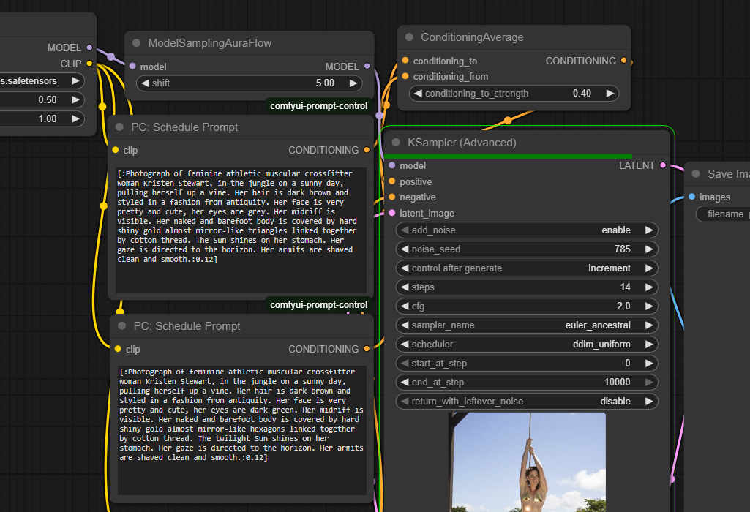Click the .safetensors file selector right arrow
Image resolution: width=750 pixels, height=512 pixels.
[75, 80]
